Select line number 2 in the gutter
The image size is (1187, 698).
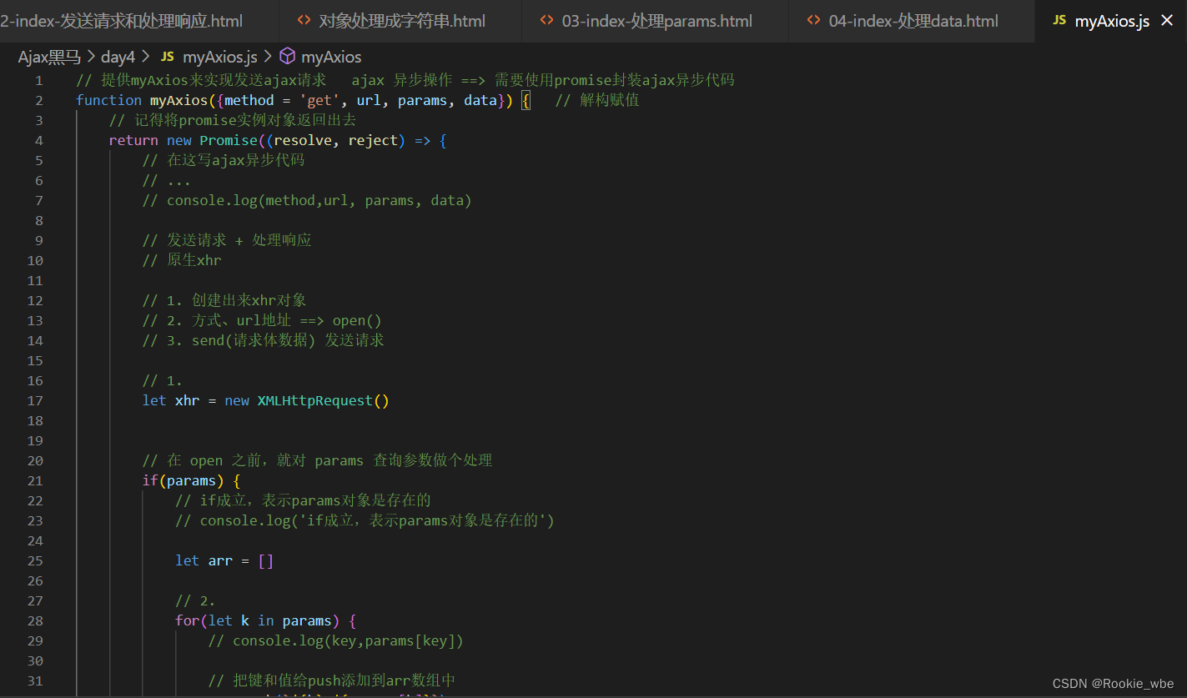pyautogui.click(x=38, y=100)
